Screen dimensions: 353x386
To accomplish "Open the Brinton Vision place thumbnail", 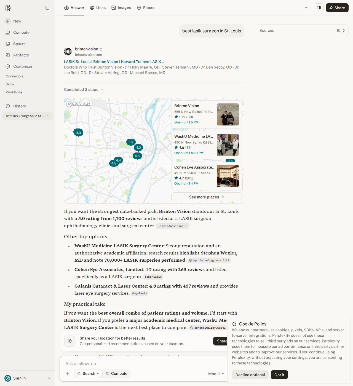I will pyautogui.click(x=228, y=114).
